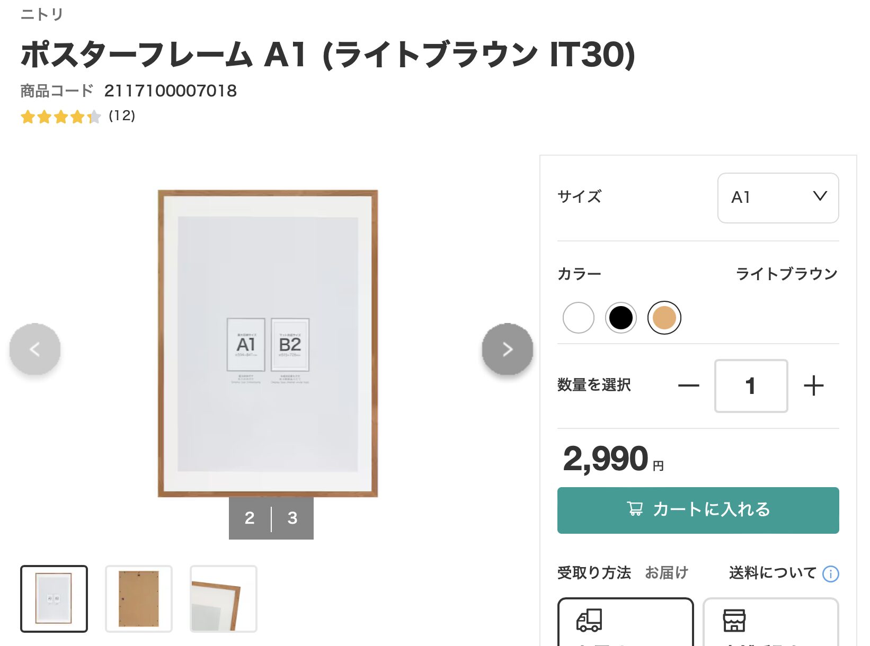Jump to image 3 in the pager

292,518
